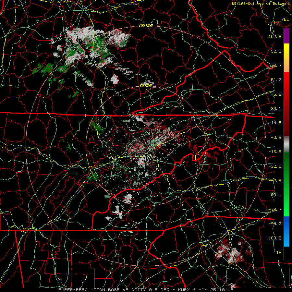Click the 92.3 velocity scale value
Image resolution: width=292 pixels, height=292 pixels.
tap(276, 51)
